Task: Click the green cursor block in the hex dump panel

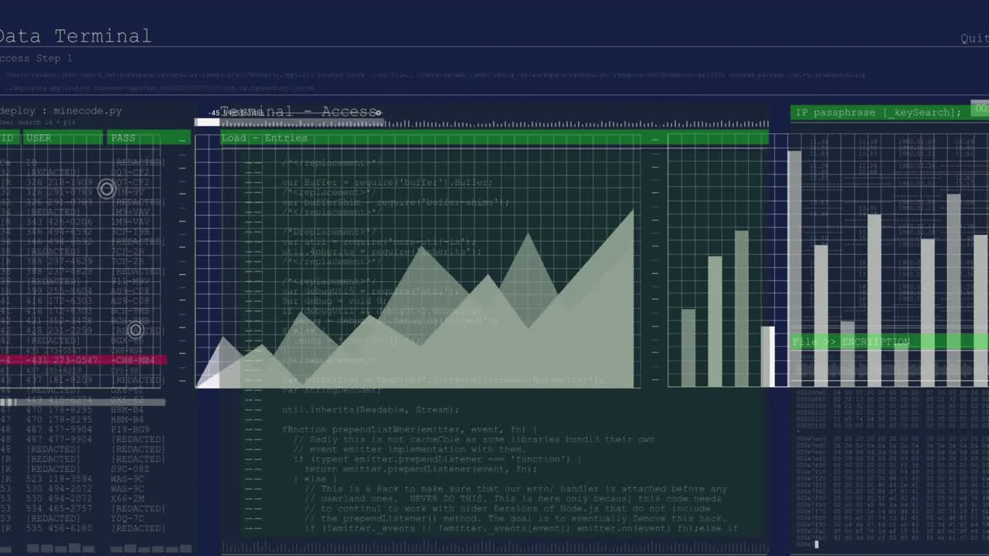Action: tap(816, 544)
